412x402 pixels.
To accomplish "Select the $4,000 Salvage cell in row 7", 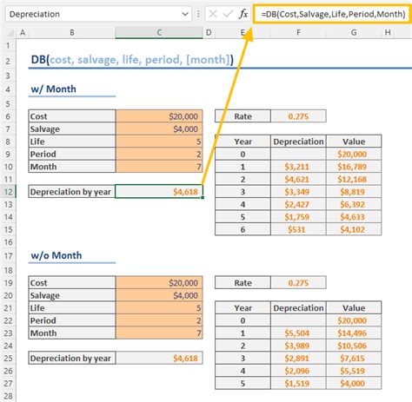I will [x=159, y=129].
